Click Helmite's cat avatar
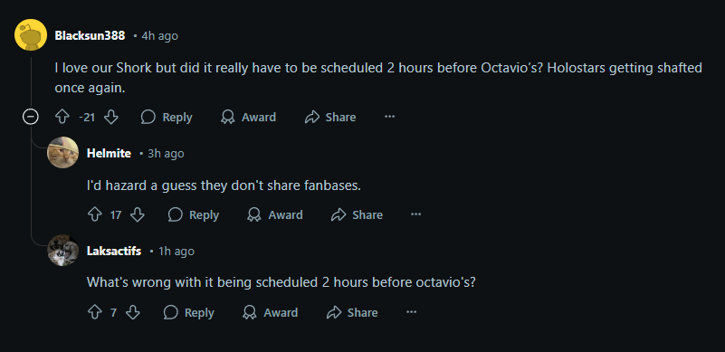The height and width of the screenshot is (352, 725). click(x=62, y=153)
